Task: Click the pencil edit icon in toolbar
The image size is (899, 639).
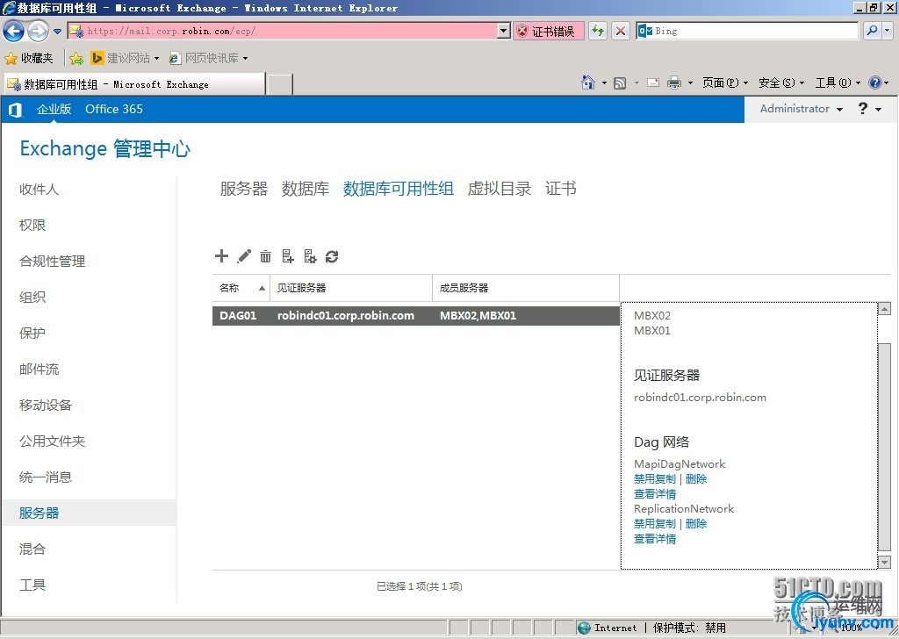Action: click(244, 256)
